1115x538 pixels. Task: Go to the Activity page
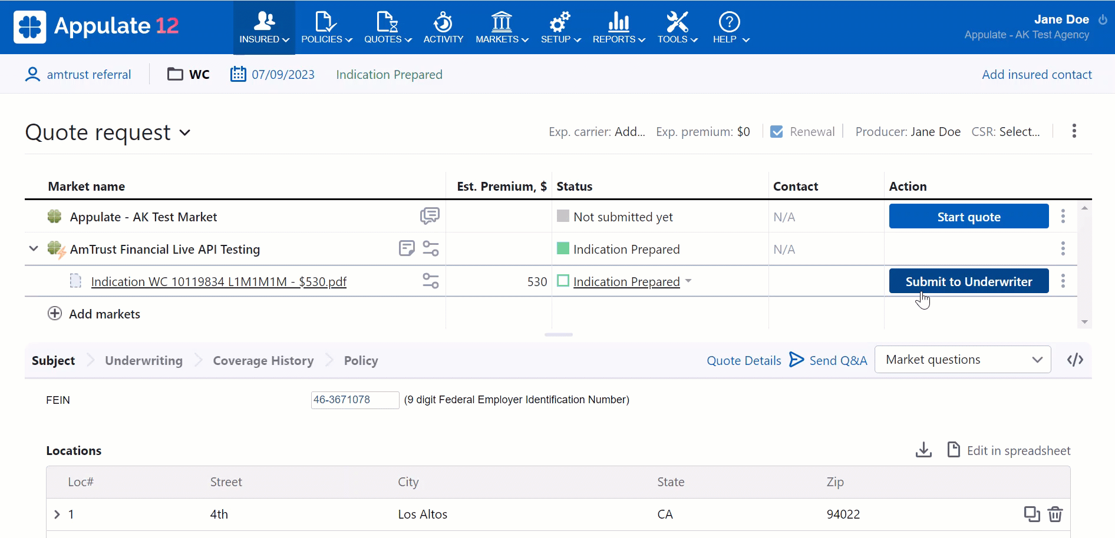(443, 28)
